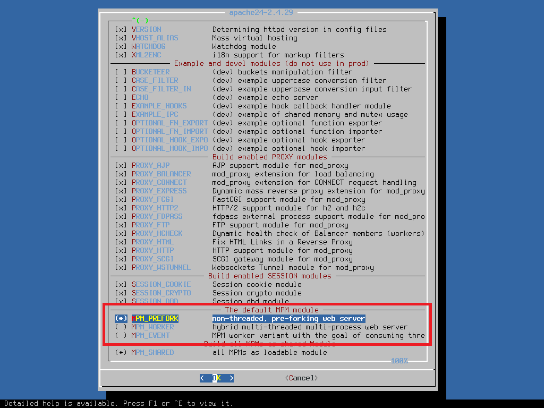Uncheck the PROXY_AJP module
This screenshot has height=408, width=544.
tap(121, 166)
